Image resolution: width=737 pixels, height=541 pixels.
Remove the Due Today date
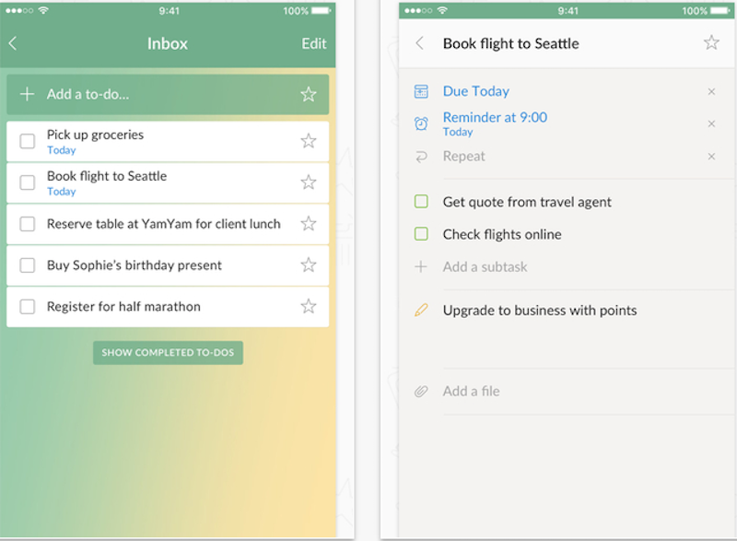click(711, 91)
